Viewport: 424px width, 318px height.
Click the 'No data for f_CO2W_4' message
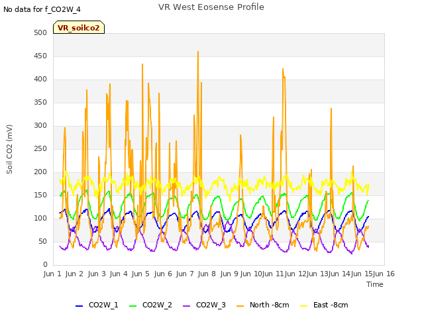tap(42, 9)
